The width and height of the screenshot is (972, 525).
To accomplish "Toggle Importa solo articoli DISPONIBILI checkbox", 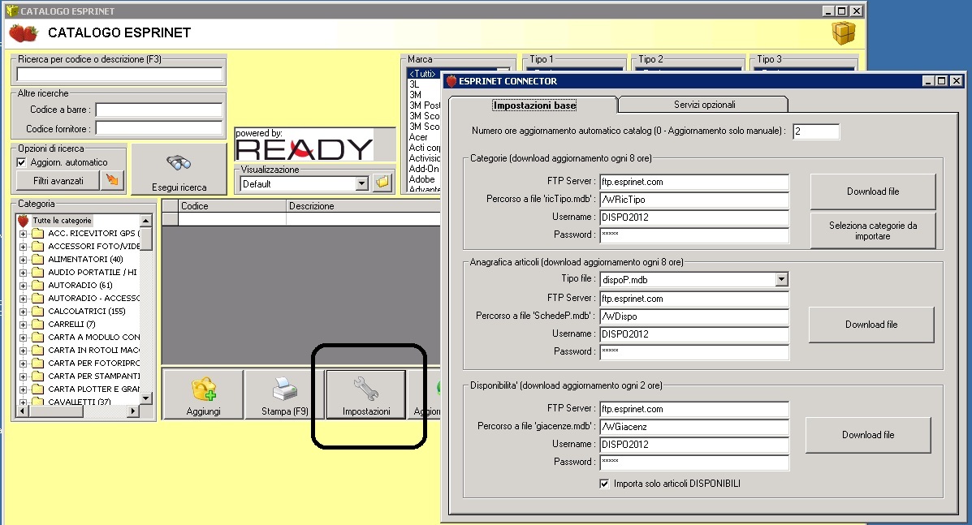I will click(x=604, y=484).
